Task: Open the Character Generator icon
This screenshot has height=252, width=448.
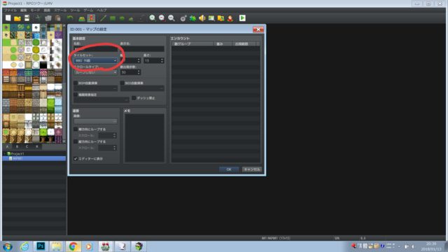Action: pos(230,18)
